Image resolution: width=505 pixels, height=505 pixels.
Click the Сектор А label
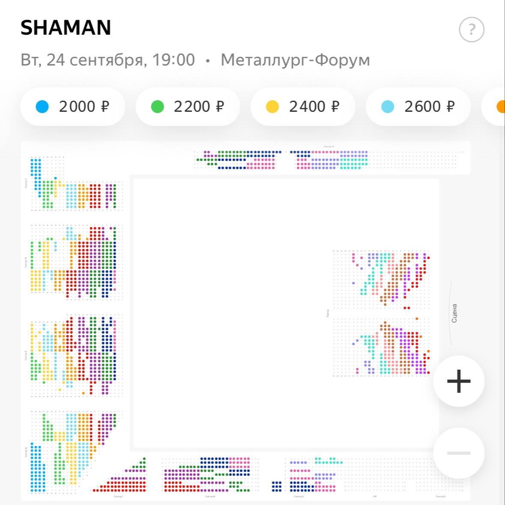click(x=440, y=496)
